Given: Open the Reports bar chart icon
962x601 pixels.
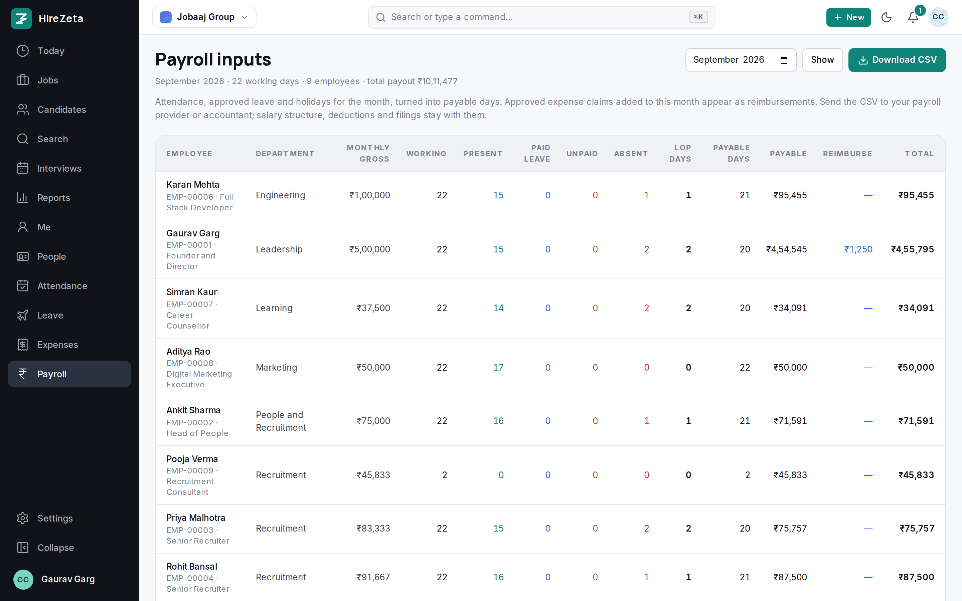Looking at the screenshot, I should [x=23, y=198].
